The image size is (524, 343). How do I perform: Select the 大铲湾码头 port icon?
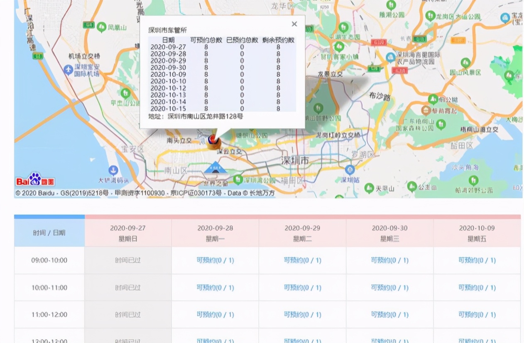113,170
